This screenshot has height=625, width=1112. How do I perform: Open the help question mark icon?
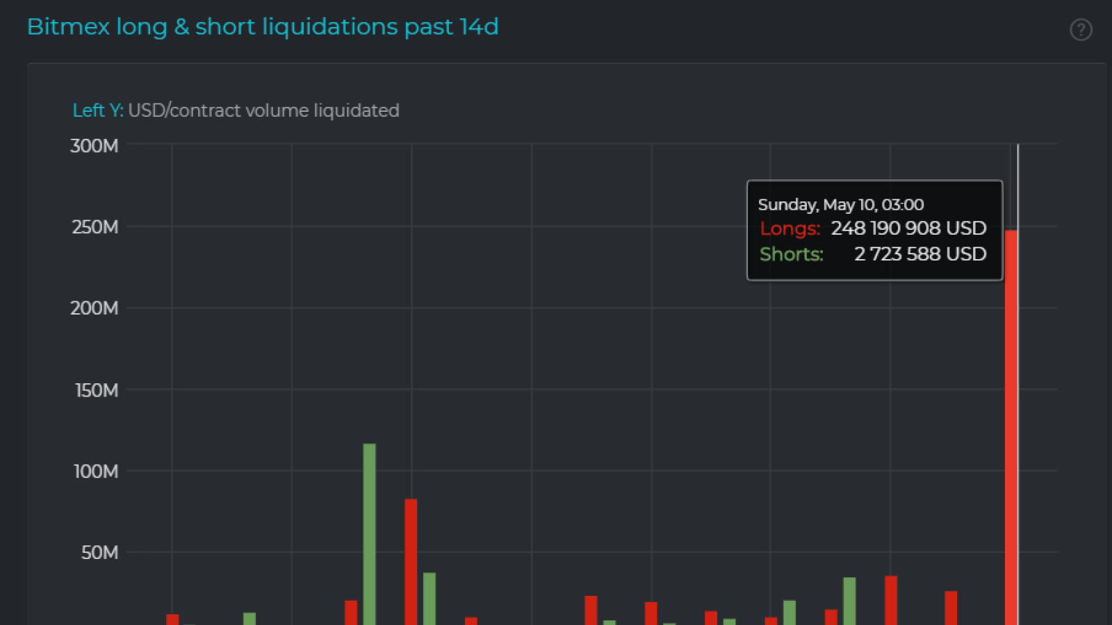(x=1081, y=29)
